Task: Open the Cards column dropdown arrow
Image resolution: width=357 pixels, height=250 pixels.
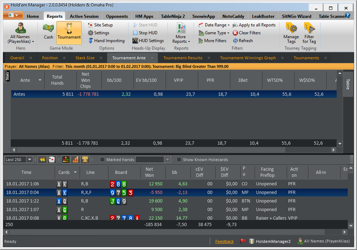Action: click(x=75, y=172)
